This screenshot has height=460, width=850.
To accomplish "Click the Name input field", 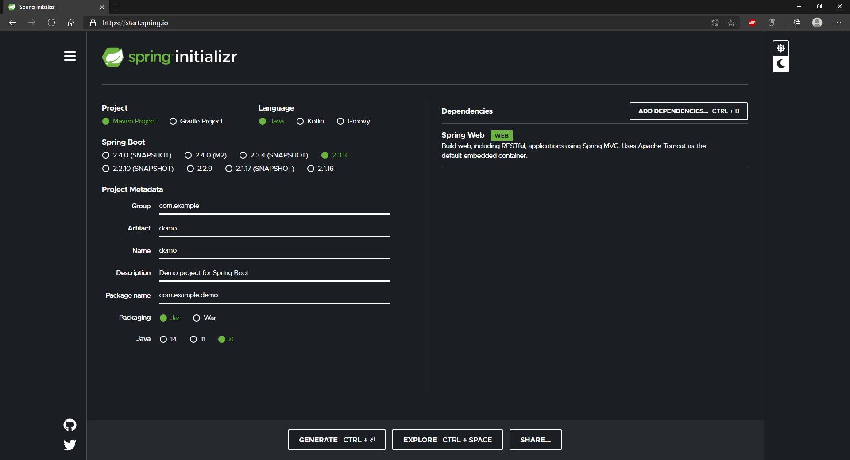I will [x=274, y=251].
